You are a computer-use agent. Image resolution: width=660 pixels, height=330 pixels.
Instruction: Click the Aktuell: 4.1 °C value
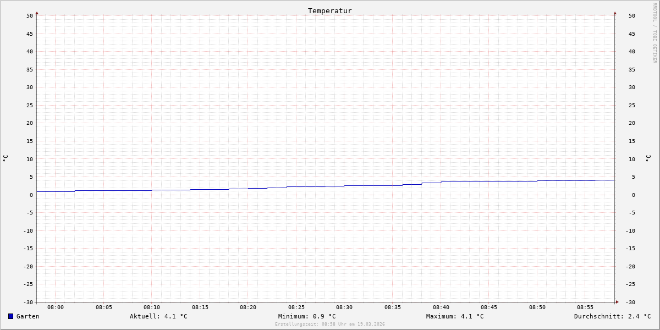pyautogui.click(x=158, y=316)
